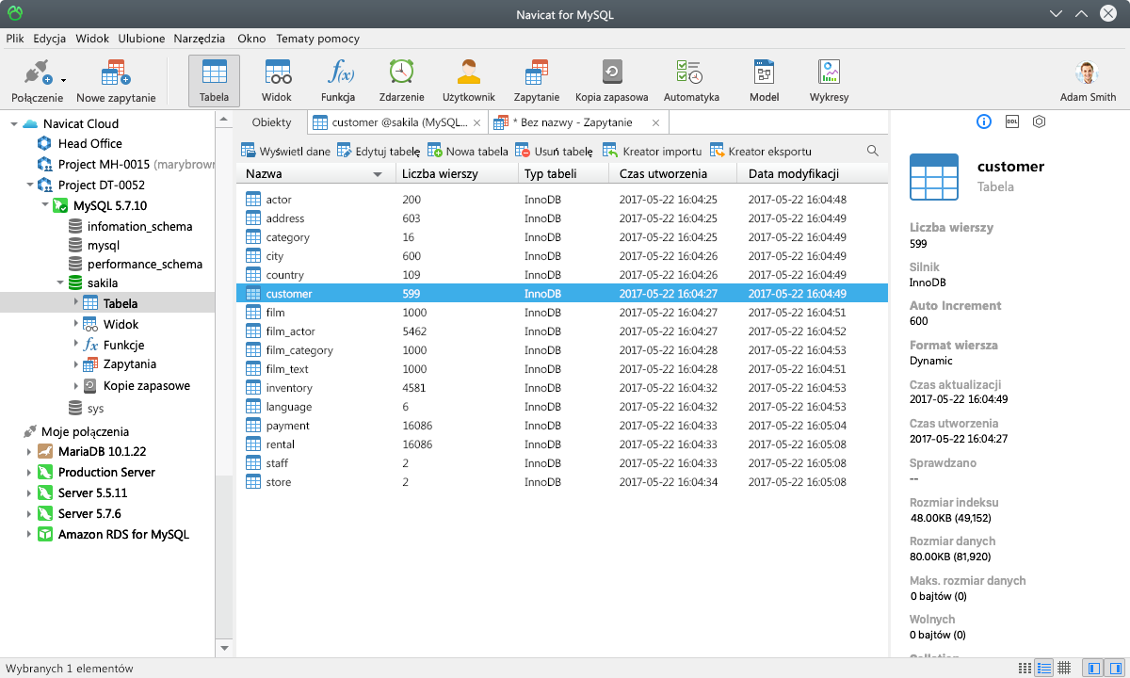Open the Narzędzia menu
The image size is (1130, 678).
tap(202, 39)
